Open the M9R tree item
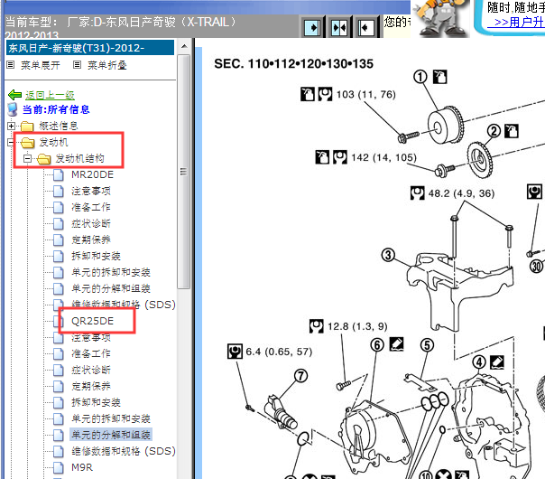Screen dimensions: 545x479 pos(82,467)
